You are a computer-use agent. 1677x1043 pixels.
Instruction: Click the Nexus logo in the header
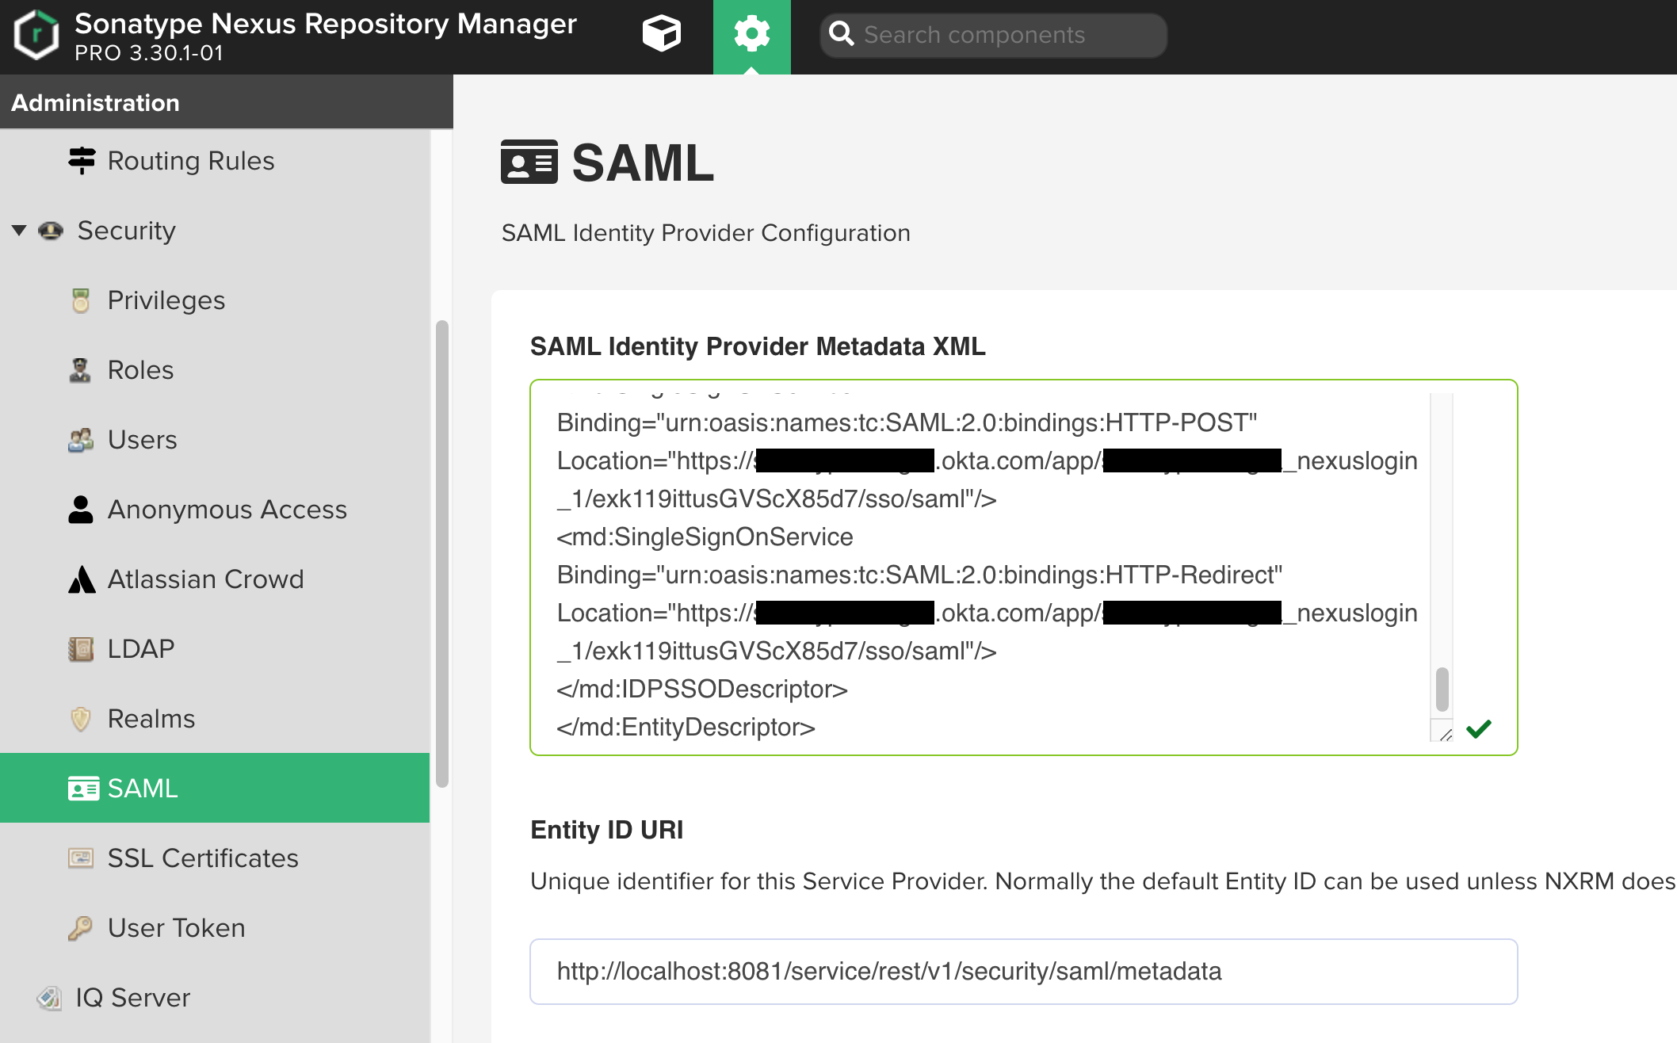pyautogui.click(x=36, y=35)
